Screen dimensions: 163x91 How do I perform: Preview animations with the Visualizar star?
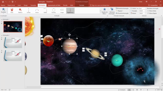[x=3, y=11]
